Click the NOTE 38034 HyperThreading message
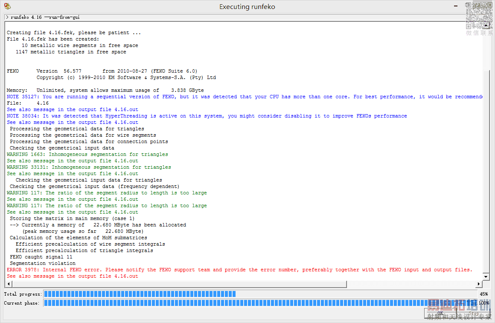Image resolution: width=495 pixels, height=323 pixels. (x=207, y=116)
